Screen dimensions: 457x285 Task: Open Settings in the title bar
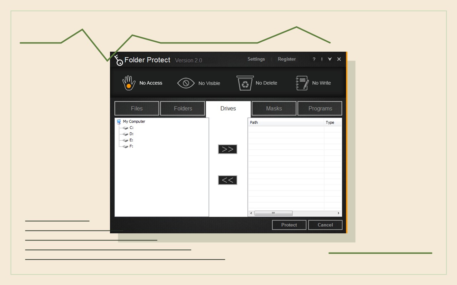[256, 59]
